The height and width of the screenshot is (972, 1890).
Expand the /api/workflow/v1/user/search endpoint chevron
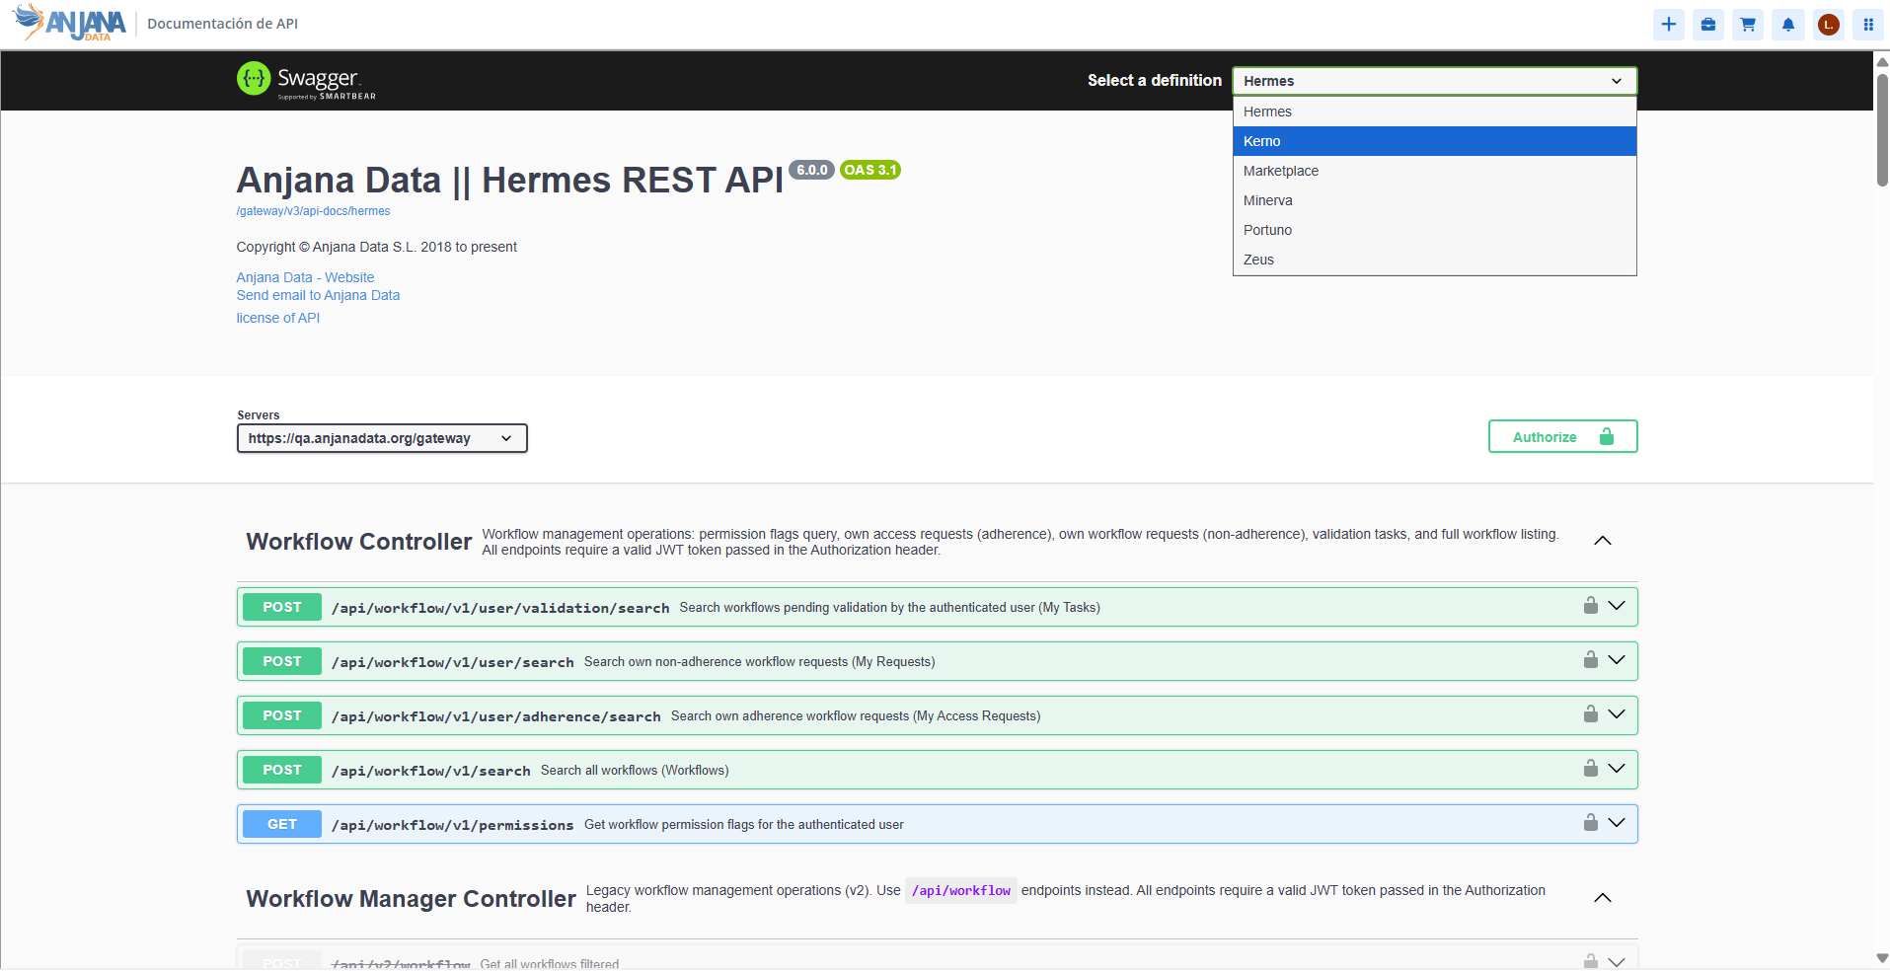1617,660
